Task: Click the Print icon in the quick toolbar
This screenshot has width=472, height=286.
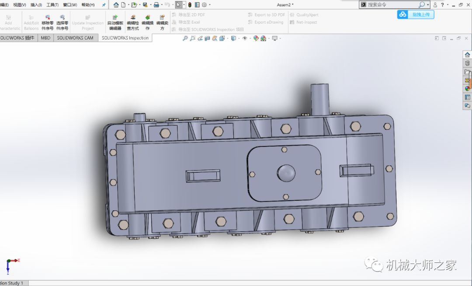Action: point(156,5)
